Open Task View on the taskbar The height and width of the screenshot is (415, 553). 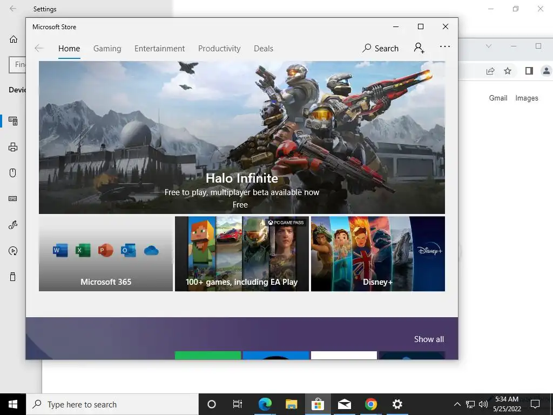pyautogui.click(x=238, y=404)
